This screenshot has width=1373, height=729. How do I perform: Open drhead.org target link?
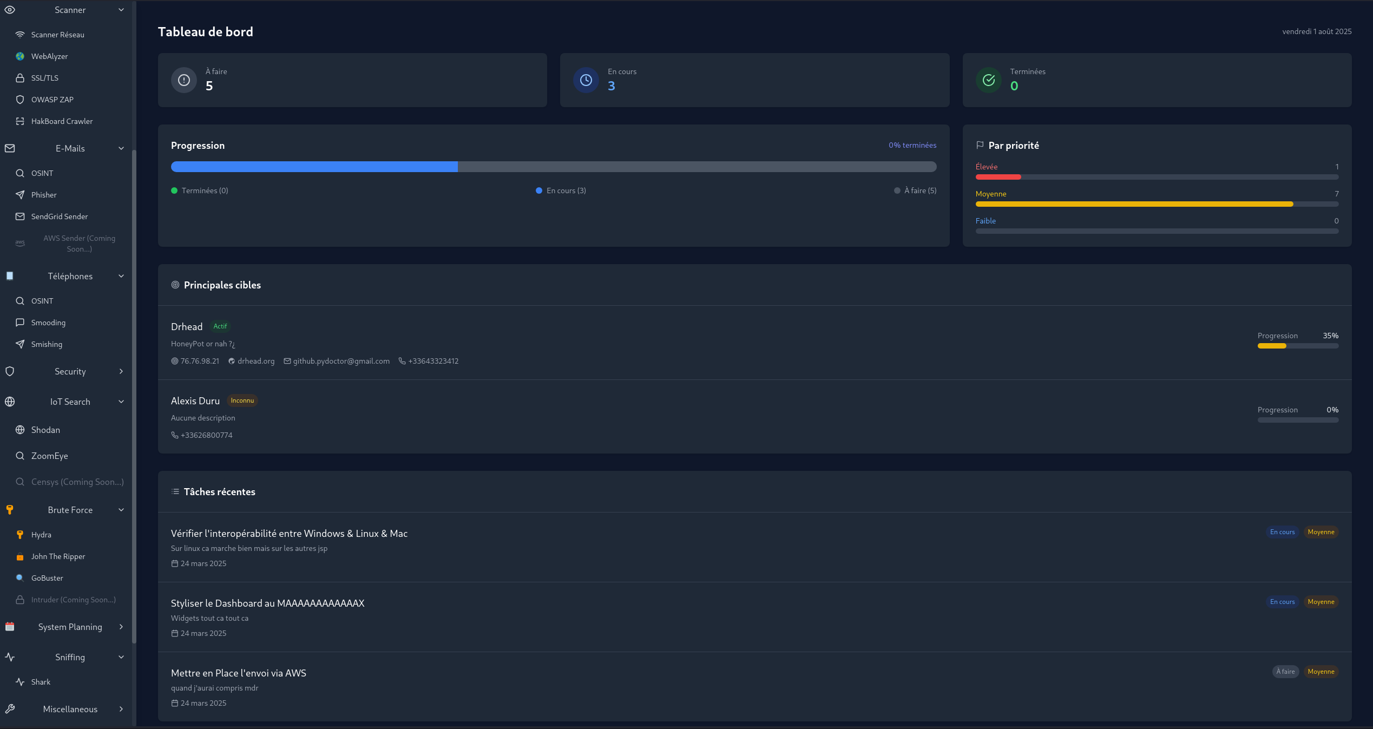coord(255,361)
